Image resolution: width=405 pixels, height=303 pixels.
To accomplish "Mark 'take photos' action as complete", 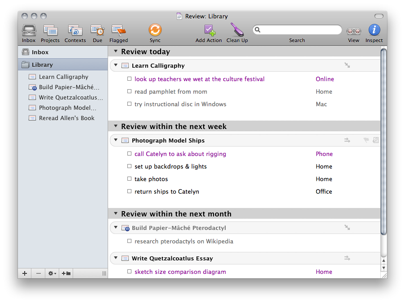I will [129, 179].
